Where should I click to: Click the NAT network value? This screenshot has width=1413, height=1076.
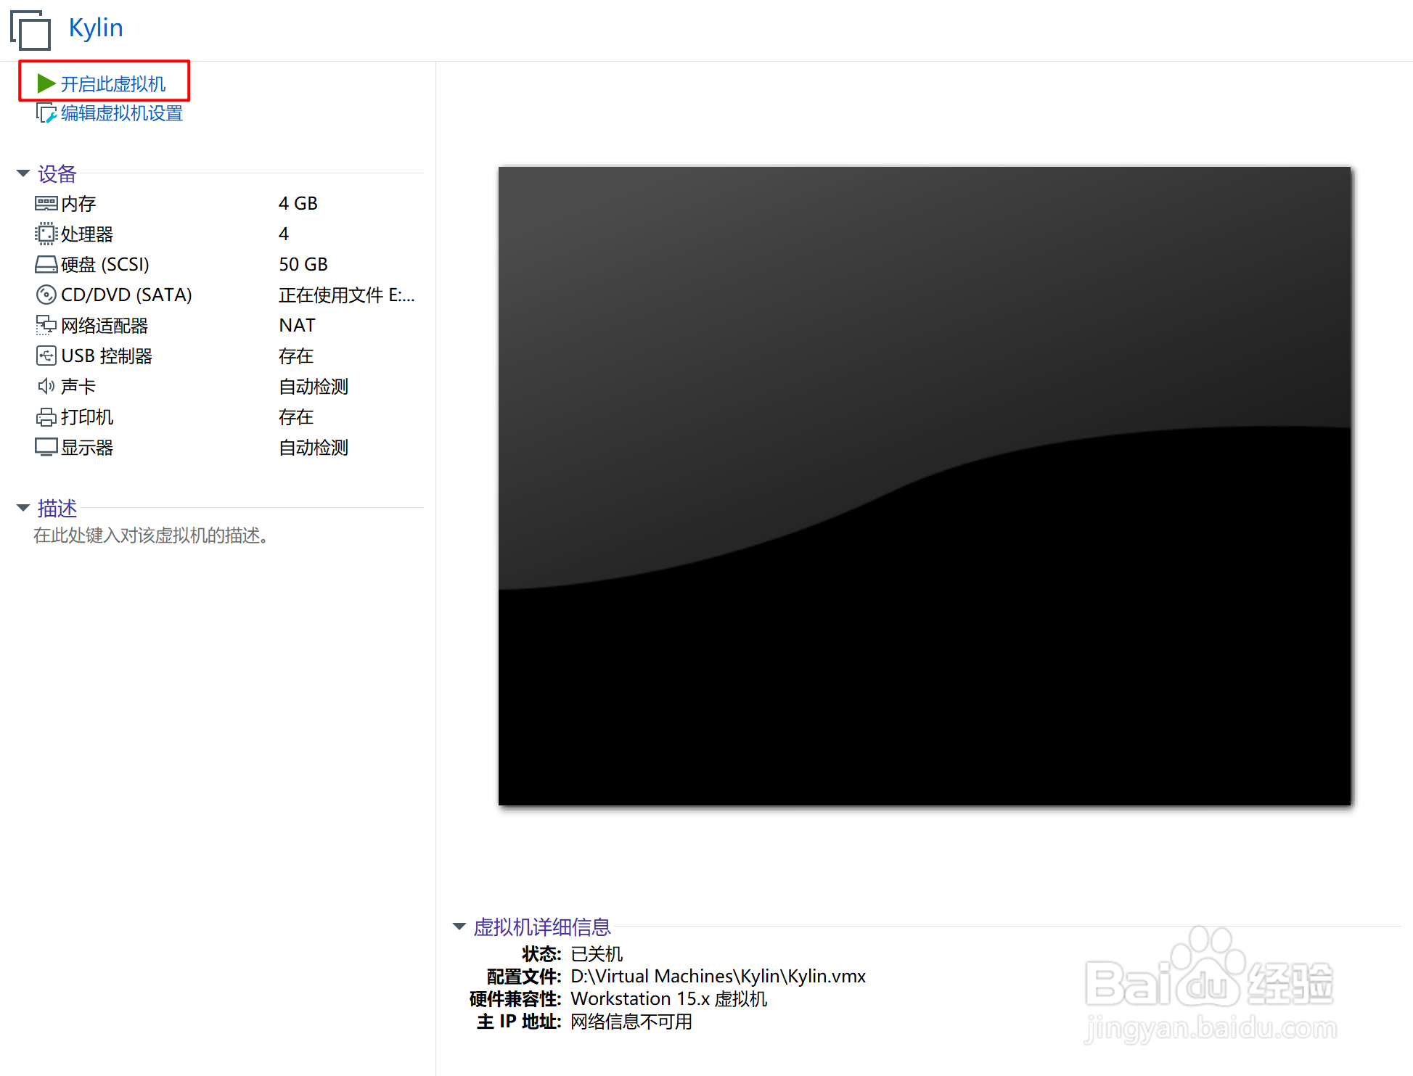click(x=297, y=325)
